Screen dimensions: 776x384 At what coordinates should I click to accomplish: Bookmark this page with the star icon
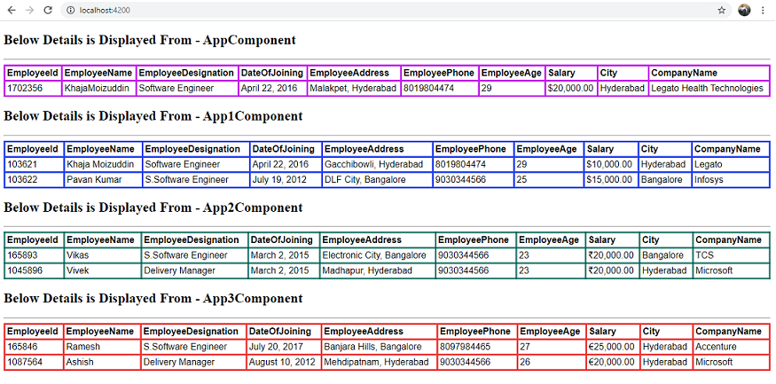[x=722, y=10]
